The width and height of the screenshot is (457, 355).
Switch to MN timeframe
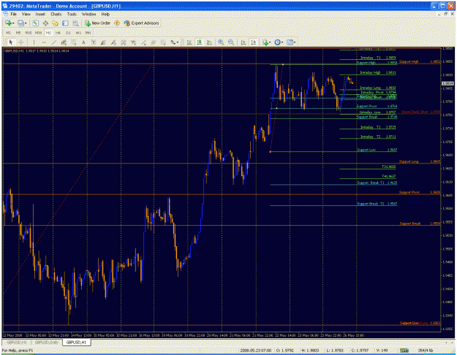click(x=88, y=33)
